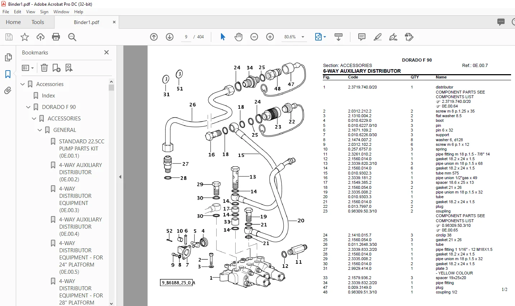Image resolution: width=515 pixels, height=306 pixels.
Task: Click the 0E.00.65 component reference link
Action: (x=449, y=230)
